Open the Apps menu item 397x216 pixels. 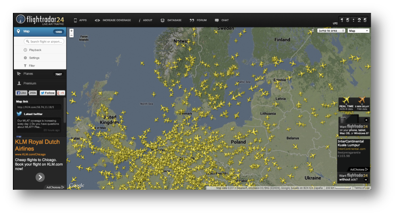tap(83, 20)
